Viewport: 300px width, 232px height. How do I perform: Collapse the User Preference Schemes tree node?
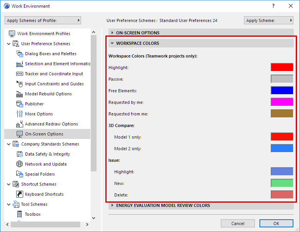8,44
